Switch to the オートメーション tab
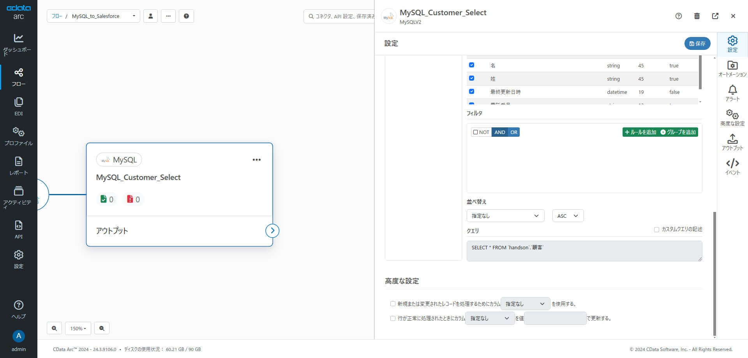This screenshot has height=358, width=748. pos(732,69)
